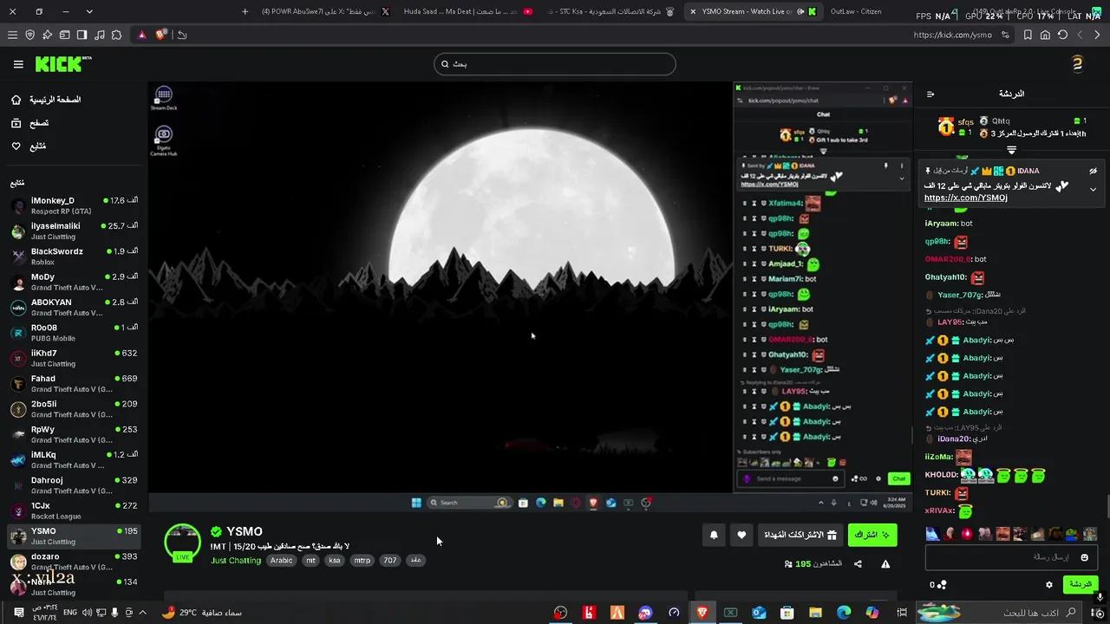Click the بحث search field
The width and height of the screenshot is (1110, 624).
coord(554,64)
